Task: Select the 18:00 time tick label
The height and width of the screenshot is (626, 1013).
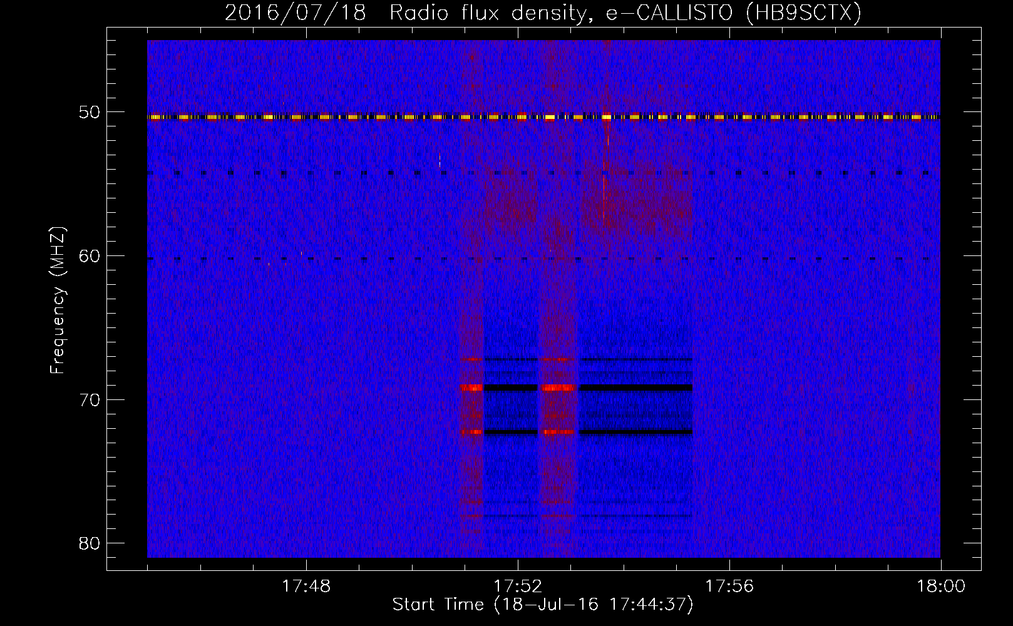Action: pos(941,587)
